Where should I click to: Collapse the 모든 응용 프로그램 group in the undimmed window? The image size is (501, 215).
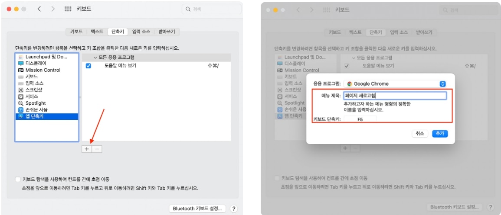pos(95,58)
